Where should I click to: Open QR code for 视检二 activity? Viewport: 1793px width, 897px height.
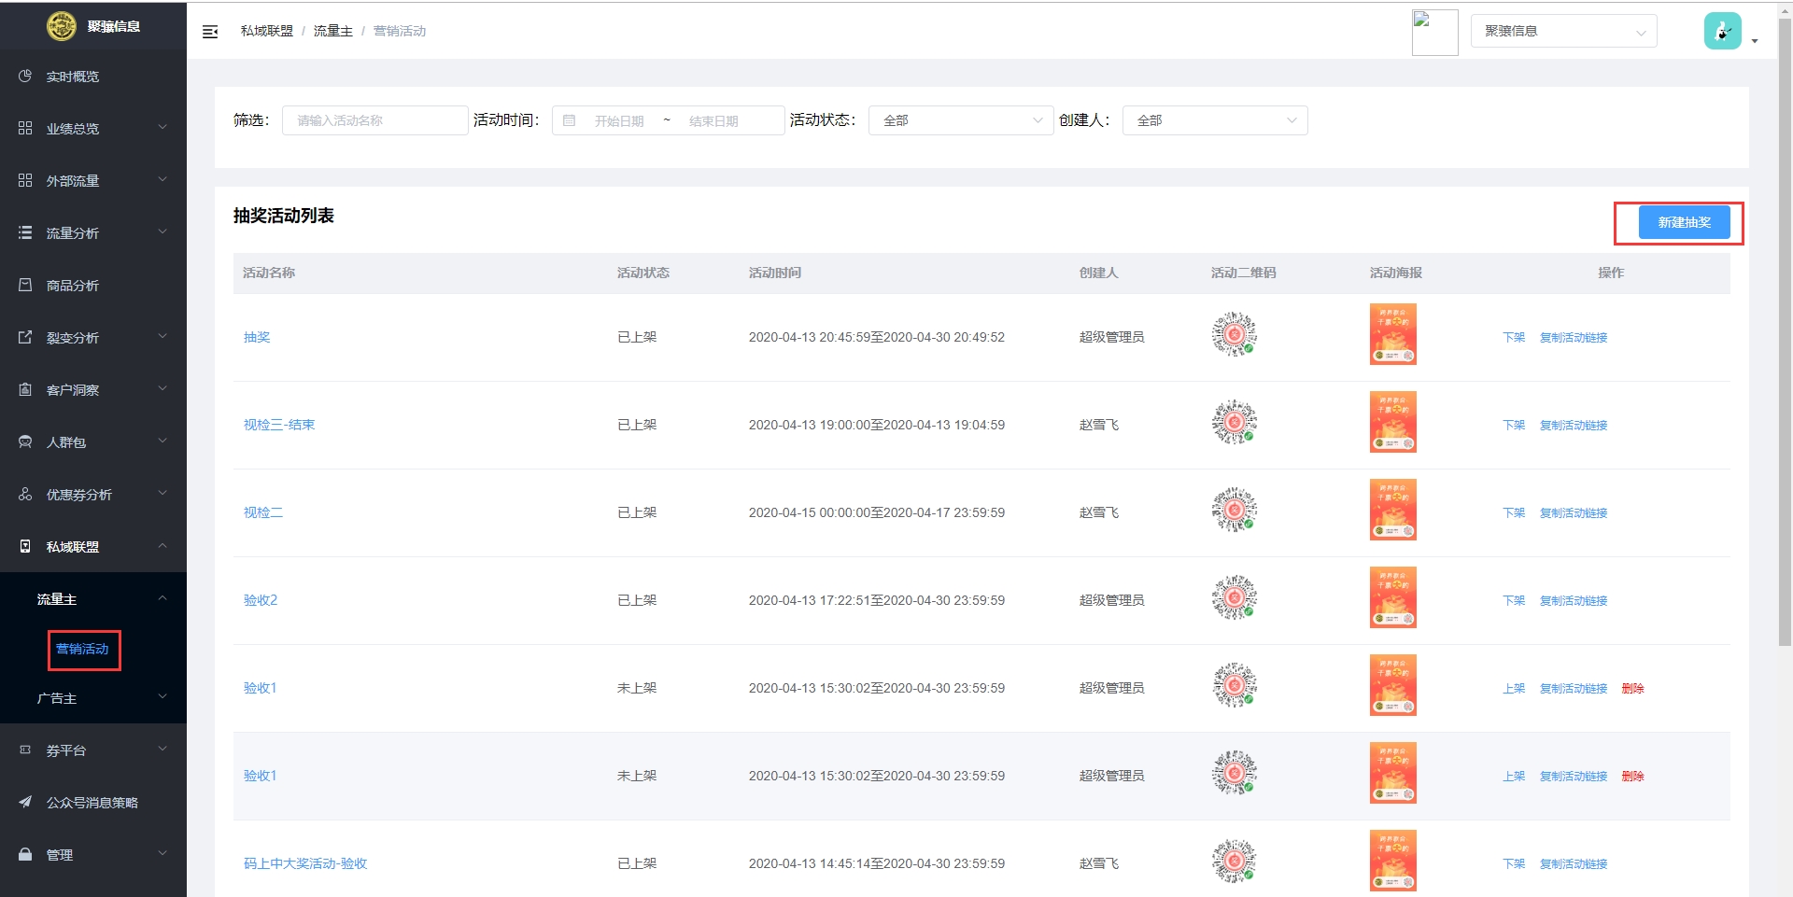[x=1234, y=511]
